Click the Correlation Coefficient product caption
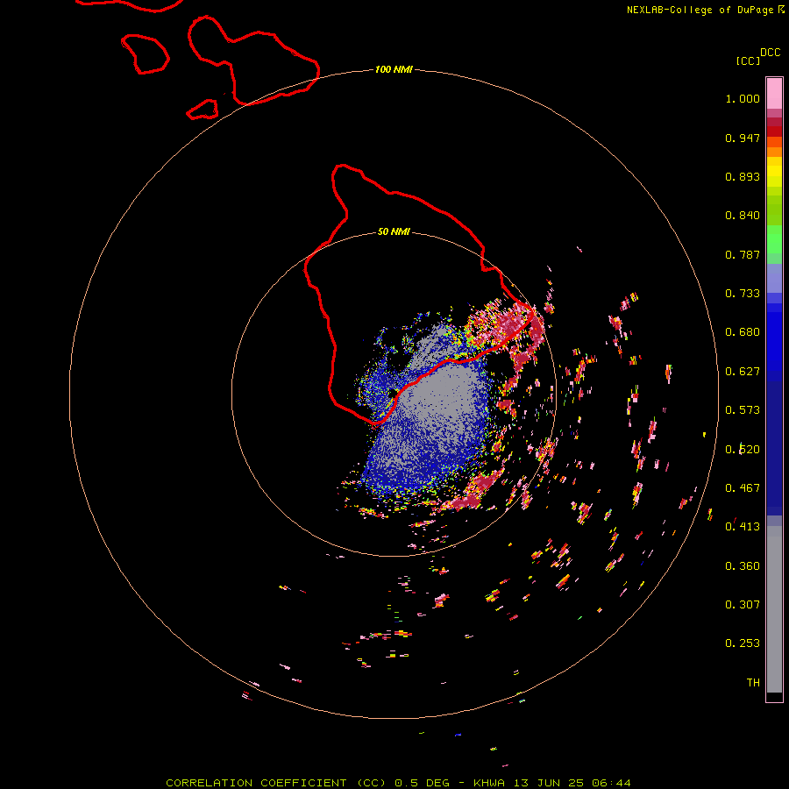This screenshot has height=789, width=789. (398, 783)
